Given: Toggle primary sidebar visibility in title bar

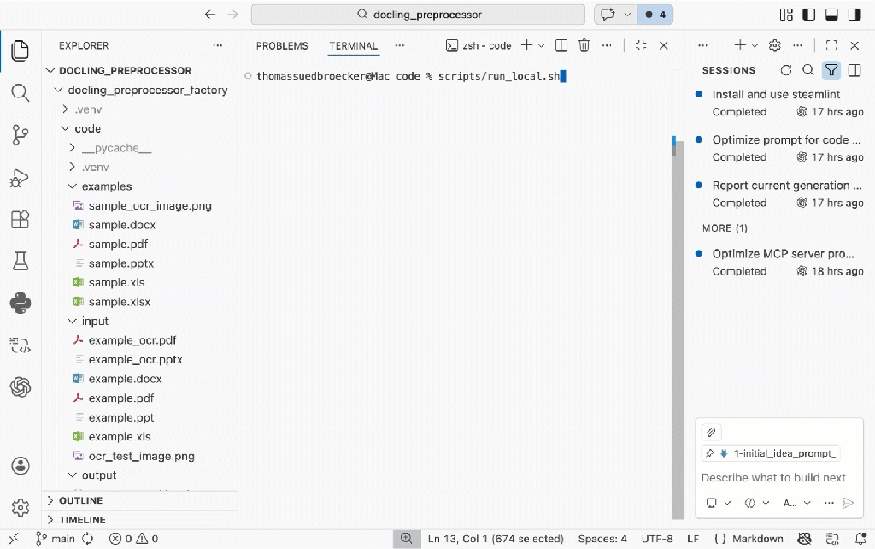Looking at the screenshot, I should point(808,15).
